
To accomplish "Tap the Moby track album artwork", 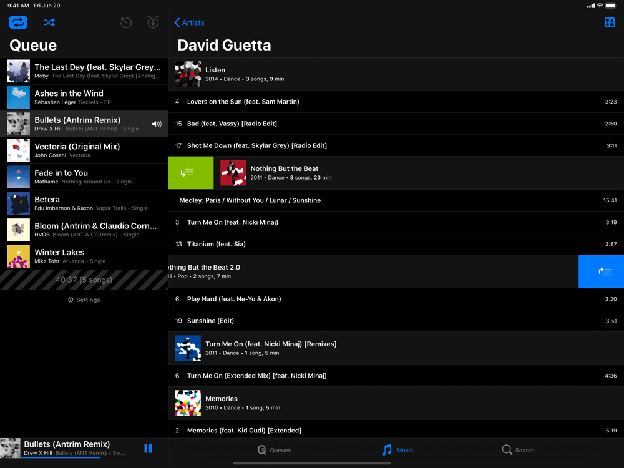I will 18,71.
